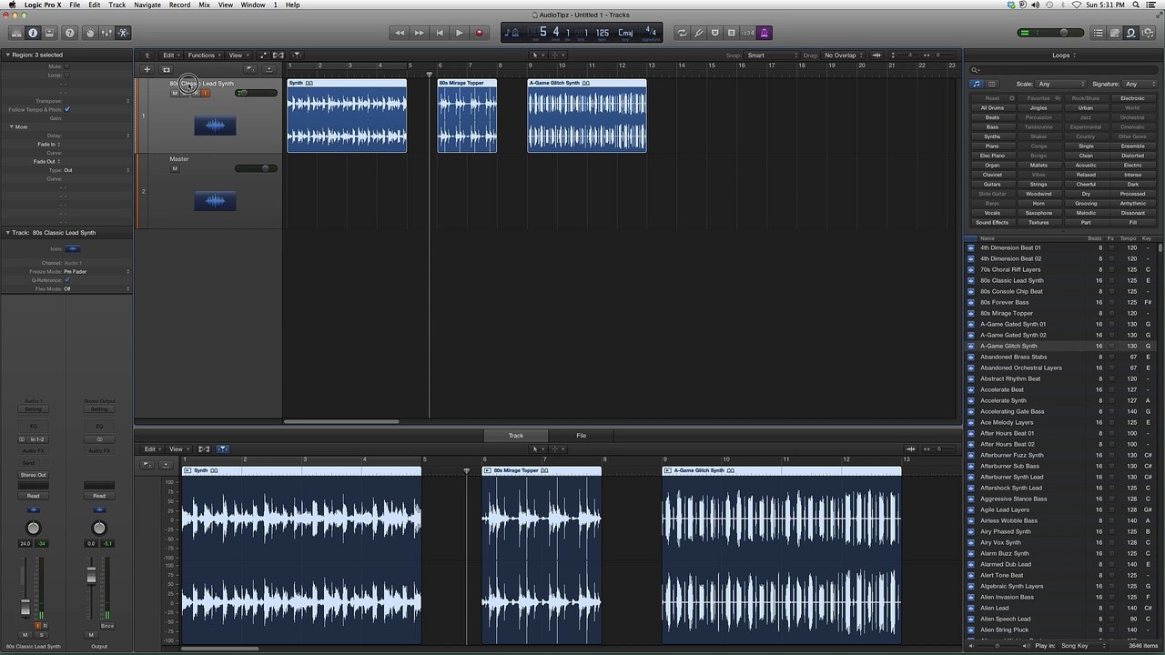Start playback with the Play button
This screenshot has width=1165, height=655.
pyautogui.click(x=459, y=33)
